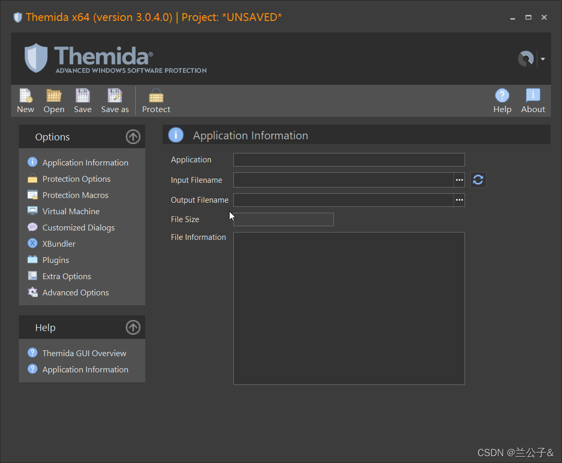This screenshot has width=562, height=463.
Task: Open the Application Information help topic
Action: [x=78, y=370]
